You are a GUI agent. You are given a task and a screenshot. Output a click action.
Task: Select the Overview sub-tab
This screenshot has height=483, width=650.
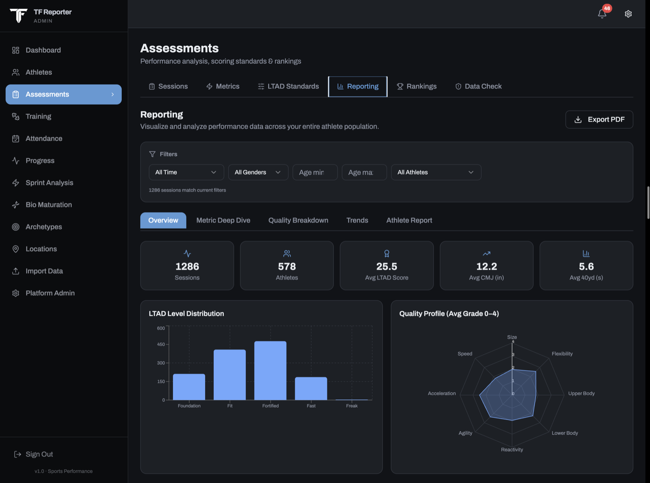tap(163, 220)
